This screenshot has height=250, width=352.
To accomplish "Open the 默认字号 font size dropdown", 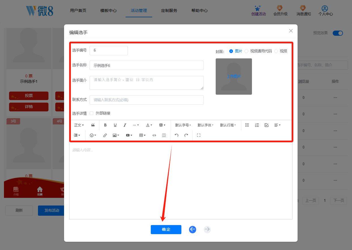I will (x=183, y=125).
